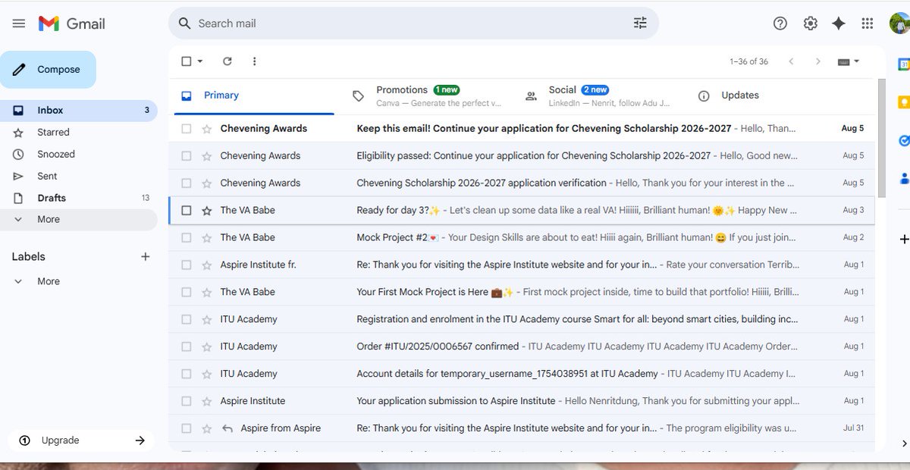Open the Snoozed folder
The image size is (910, 470).
(79, 155)
